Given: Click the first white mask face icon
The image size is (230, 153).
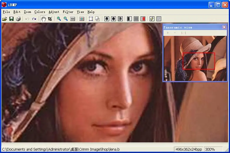Looking at the screenshot, I should (107, 19).
